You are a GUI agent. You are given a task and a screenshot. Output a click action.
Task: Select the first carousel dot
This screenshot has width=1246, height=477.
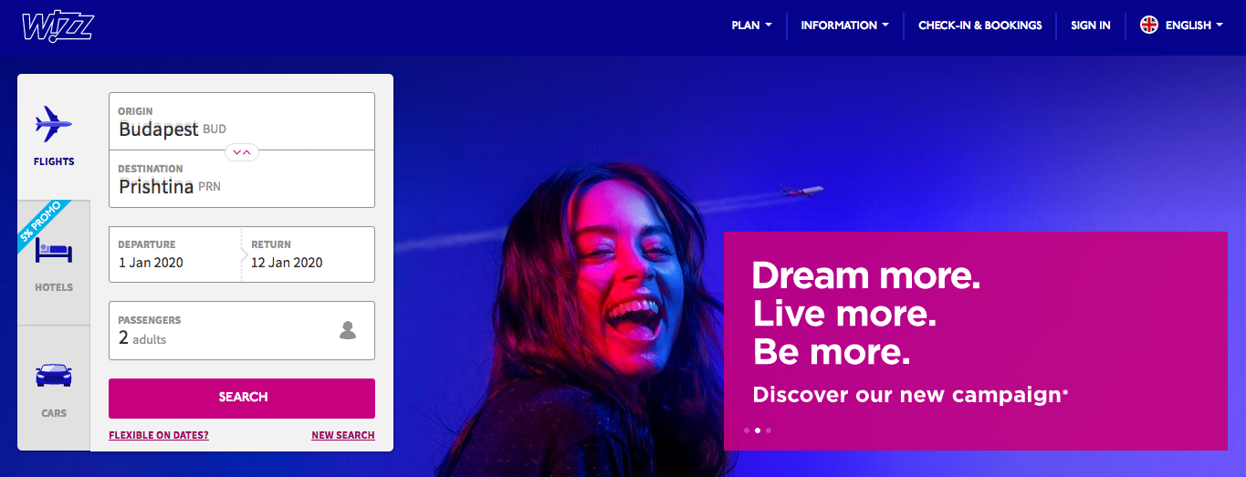[747, 430]
